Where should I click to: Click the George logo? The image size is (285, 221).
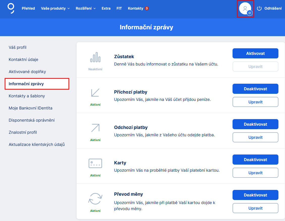[x=10, y=8]
